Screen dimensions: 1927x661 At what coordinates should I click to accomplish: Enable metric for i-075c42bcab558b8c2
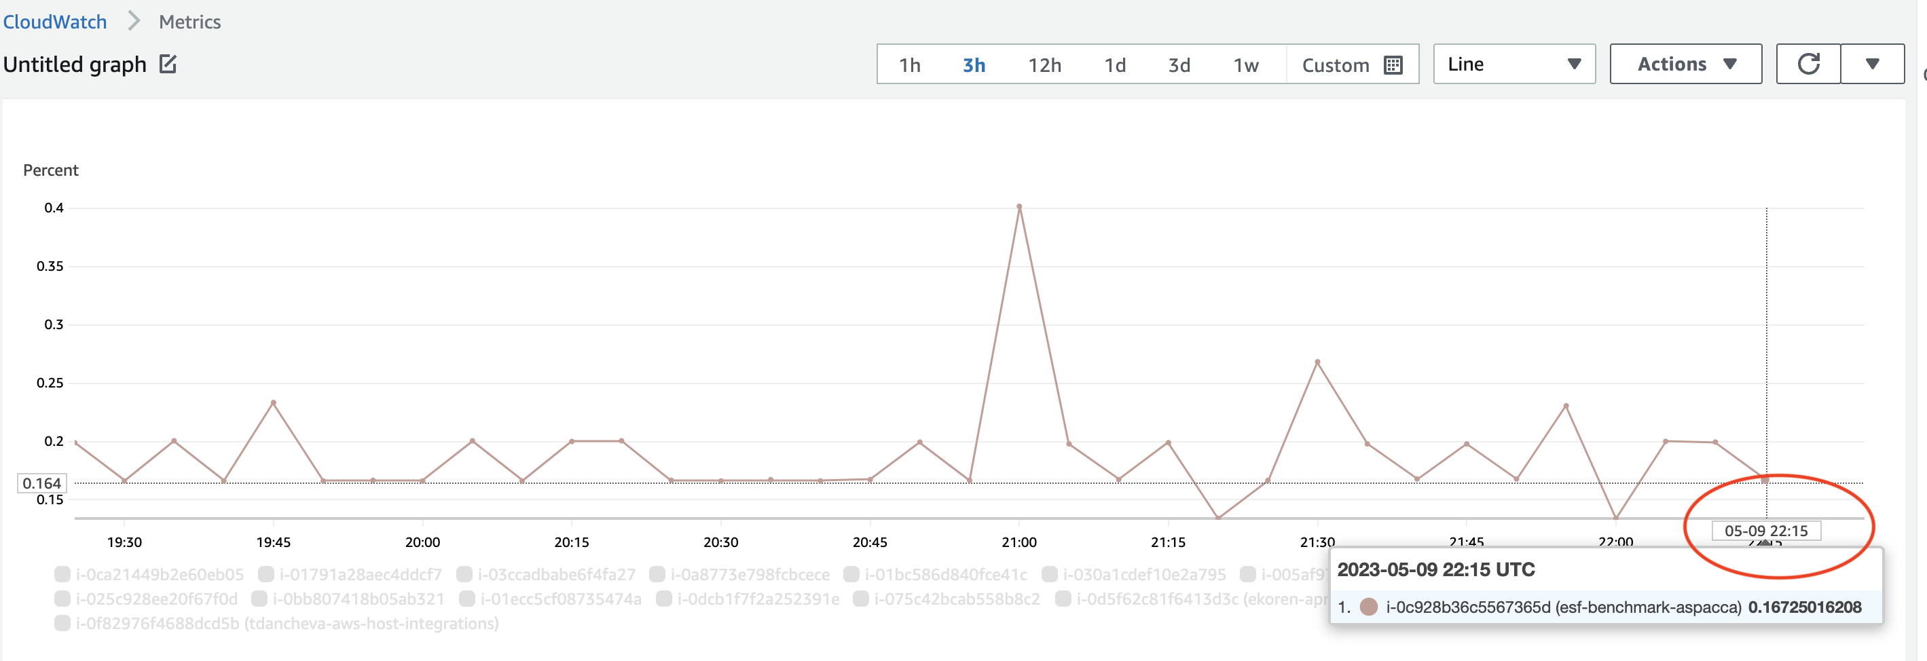click(x=860, y=598)
